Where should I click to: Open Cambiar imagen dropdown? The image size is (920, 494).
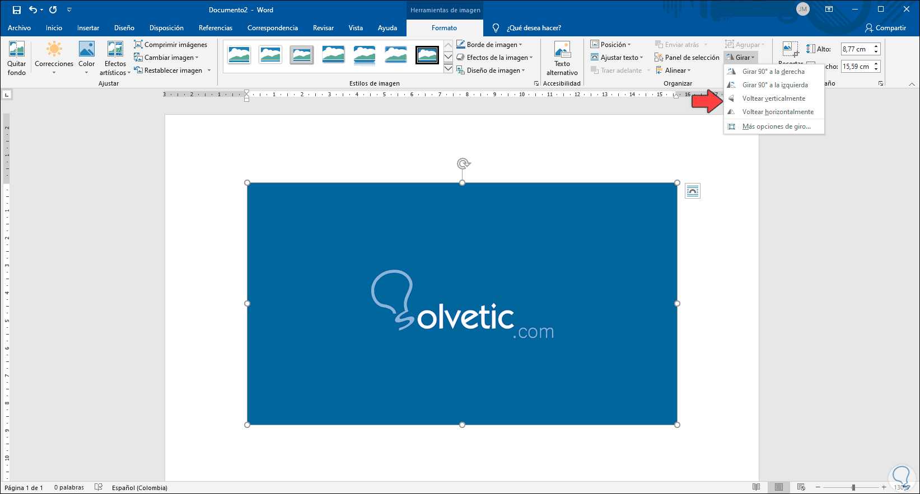click(166, 58)
